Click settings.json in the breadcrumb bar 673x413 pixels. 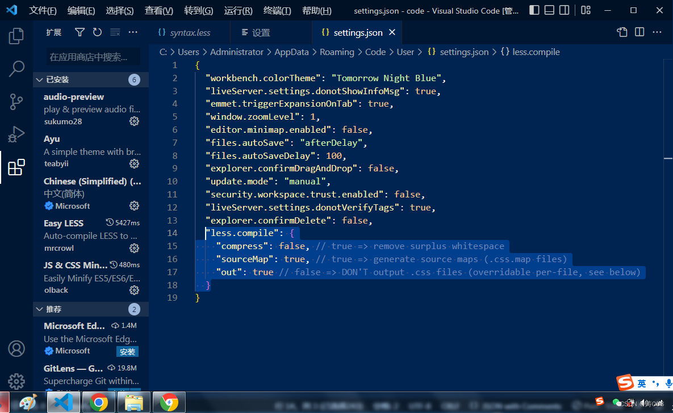[465, 52]
